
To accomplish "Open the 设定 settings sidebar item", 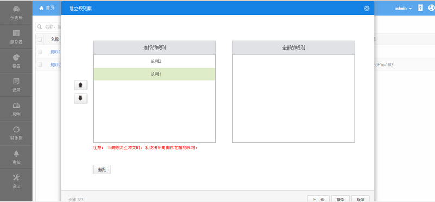I will (16, 181).
